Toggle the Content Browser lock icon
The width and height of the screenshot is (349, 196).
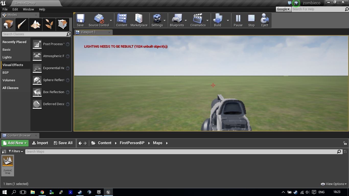[x=345, y=143]
